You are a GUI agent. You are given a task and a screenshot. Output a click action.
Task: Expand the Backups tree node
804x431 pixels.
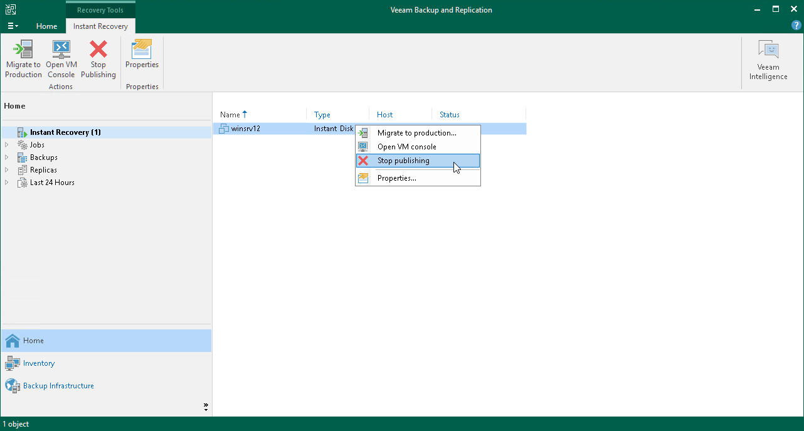click(6, 157)
